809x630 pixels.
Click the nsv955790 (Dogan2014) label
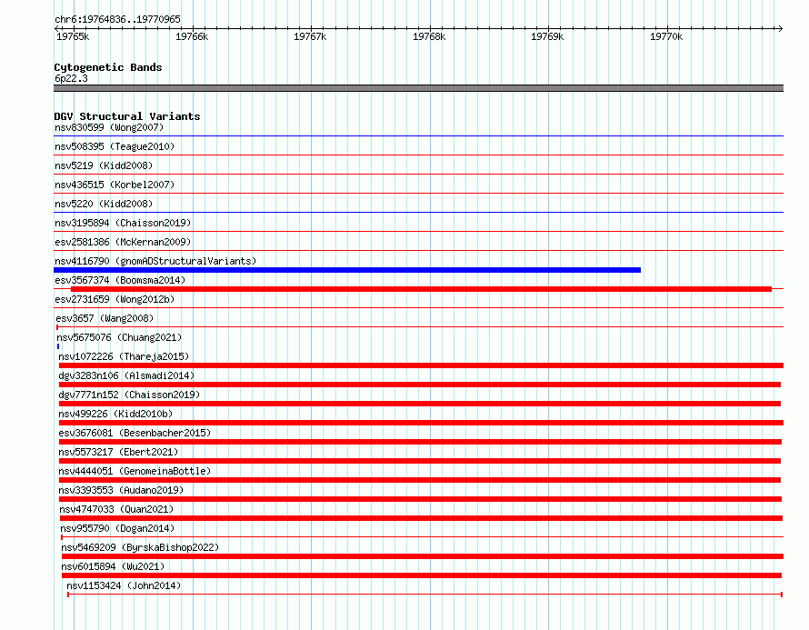click(x=117, y=528)
